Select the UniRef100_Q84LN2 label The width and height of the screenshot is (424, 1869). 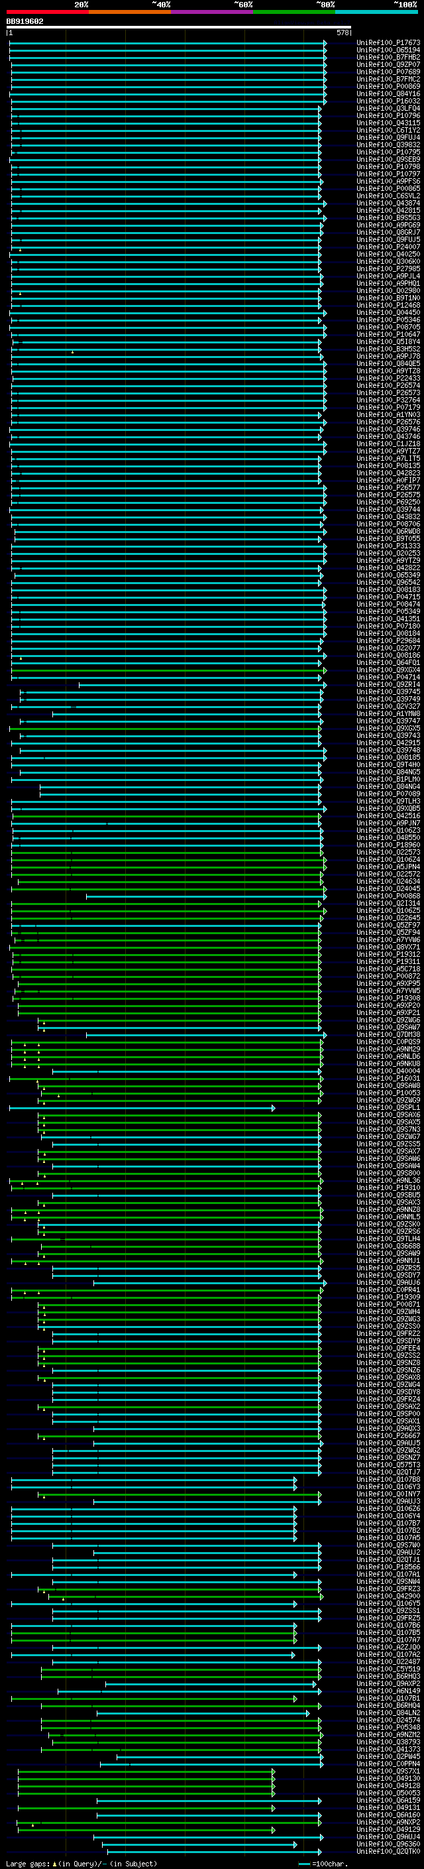388,1713
